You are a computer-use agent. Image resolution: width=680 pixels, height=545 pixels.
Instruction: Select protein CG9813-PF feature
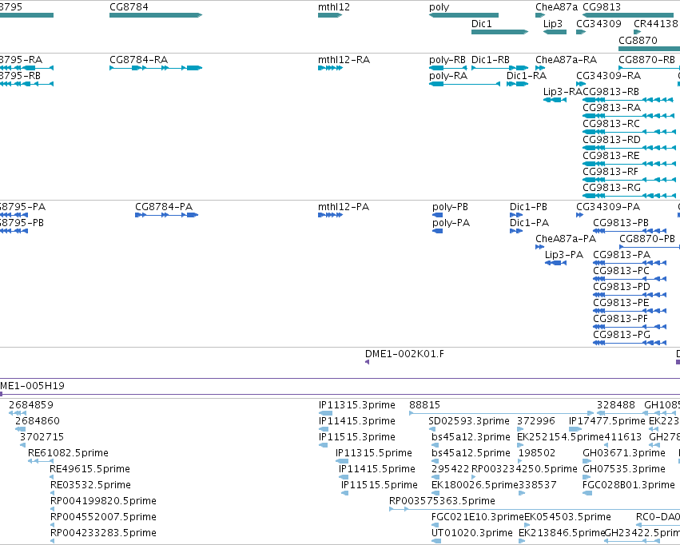(630, 327)
